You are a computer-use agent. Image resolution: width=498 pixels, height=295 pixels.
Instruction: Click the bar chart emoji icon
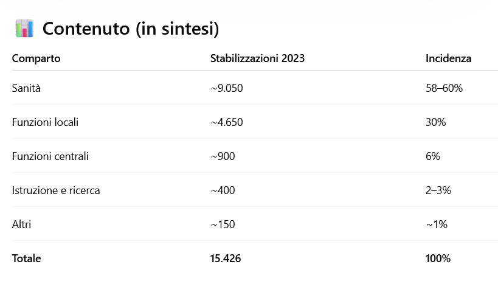point(24,29)
